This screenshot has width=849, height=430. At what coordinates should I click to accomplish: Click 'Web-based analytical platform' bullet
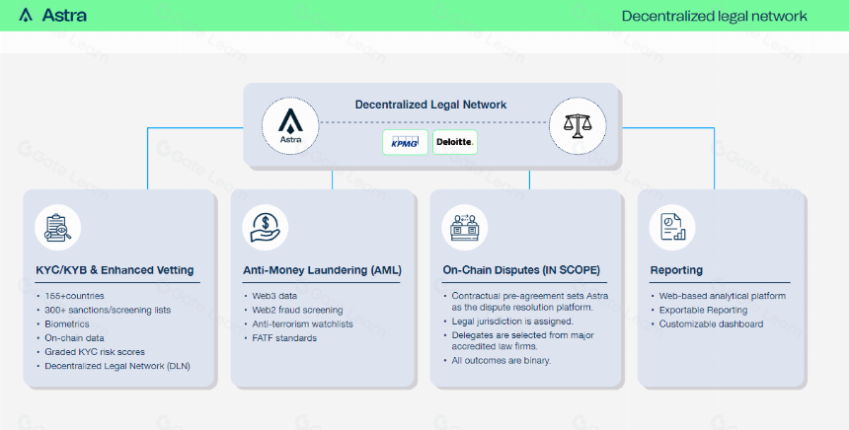(723, 296)
